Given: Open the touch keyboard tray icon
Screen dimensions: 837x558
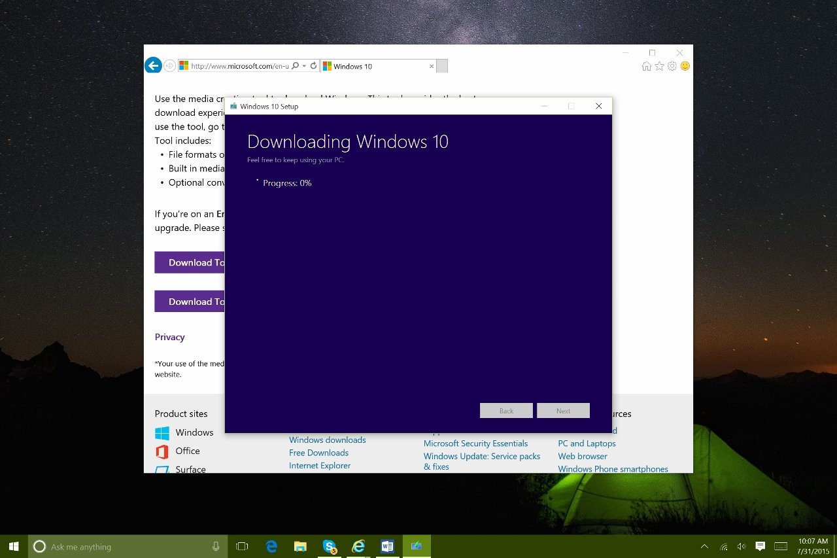Looking at the screenshot, I should point(781,547).
